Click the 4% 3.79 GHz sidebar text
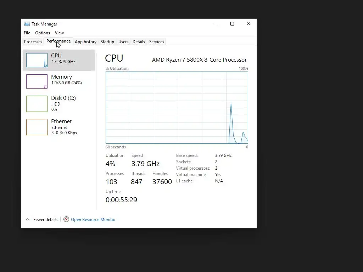 pyautogui.click(x=63, y=62)
